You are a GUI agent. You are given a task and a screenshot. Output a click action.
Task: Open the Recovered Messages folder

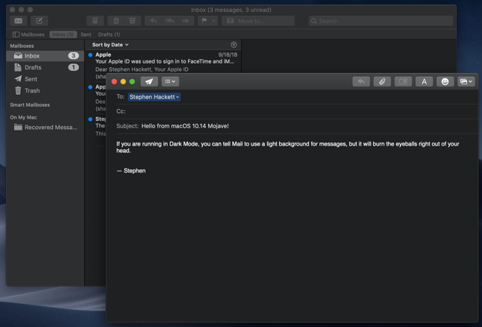[x=46, y=127]
